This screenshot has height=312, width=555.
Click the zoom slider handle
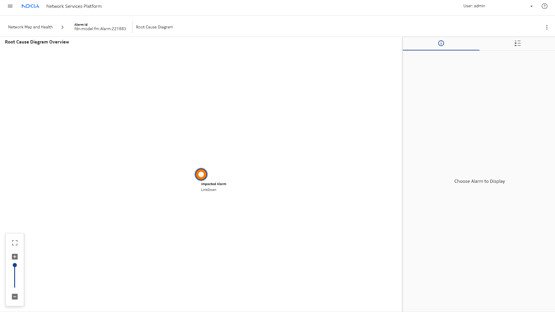tap(15, 265)
